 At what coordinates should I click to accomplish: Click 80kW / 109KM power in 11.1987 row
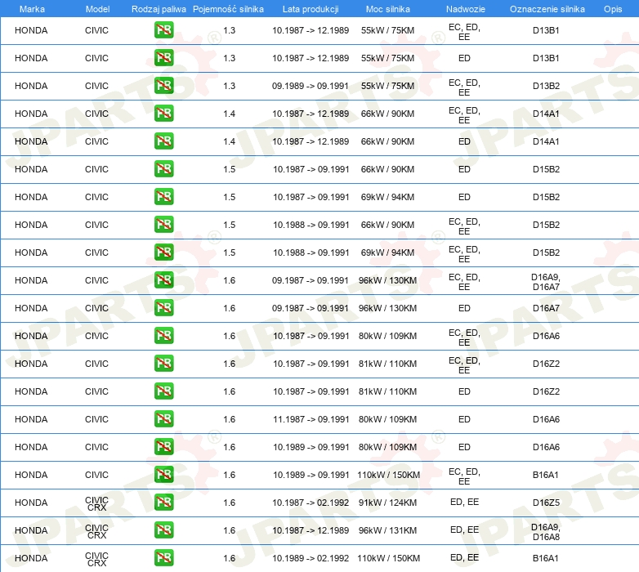click(387, 419)
